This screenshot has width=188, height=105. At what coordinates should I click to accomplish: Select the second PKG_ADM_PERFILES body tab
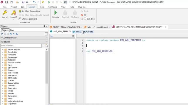pyautogui.click(x=83, y=32)
